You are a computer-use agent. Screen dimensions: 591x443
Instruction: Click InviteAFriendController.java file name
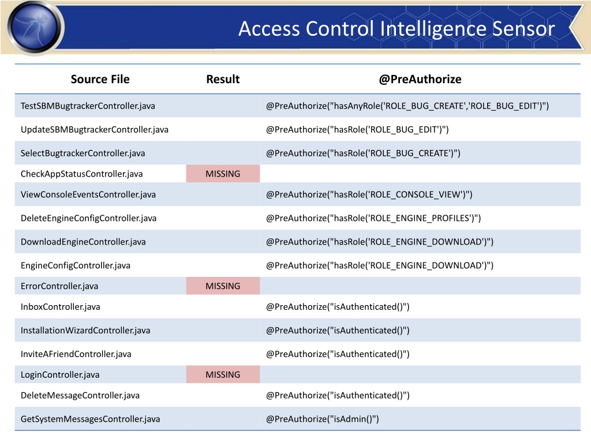pos(76,354)
